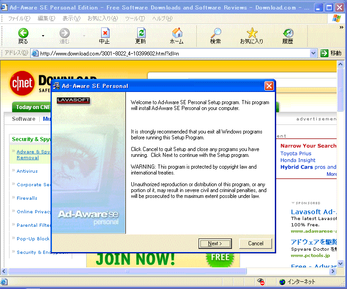Viewport: 347px width, 289px height.
Task: Open the ファイル(F) menu
Action: click(x=19, y=18)
